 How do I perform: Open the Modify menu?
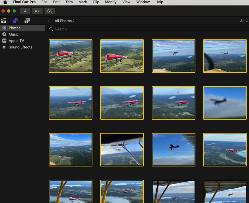click(111, 2)
